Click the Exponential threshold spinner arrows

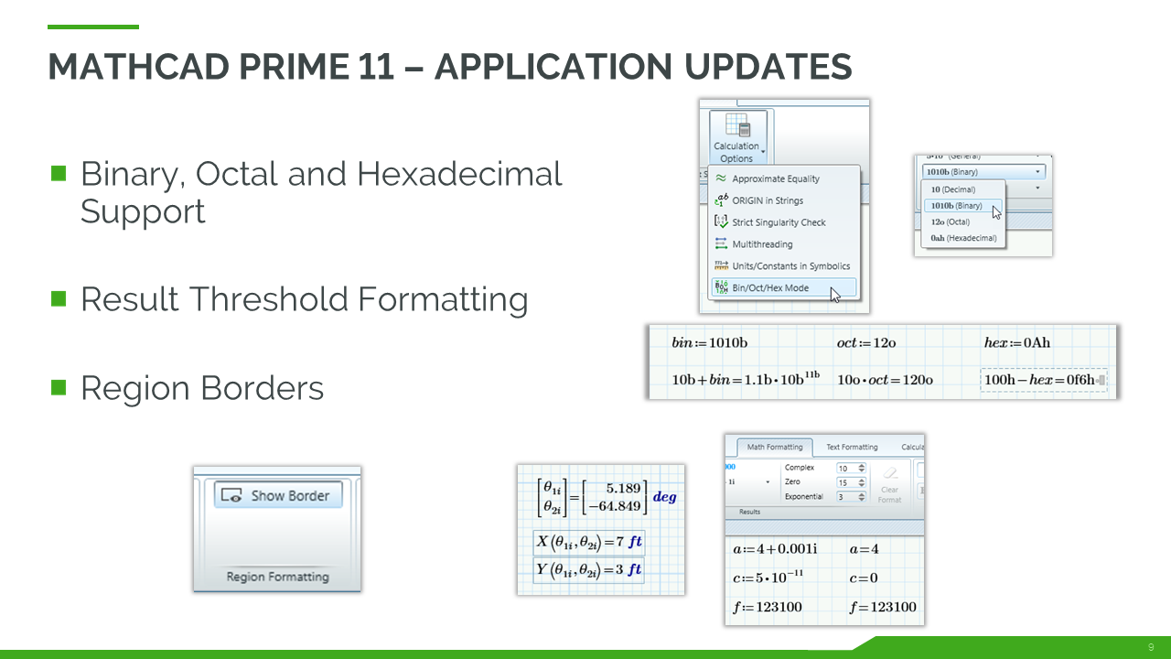[862, 496]
